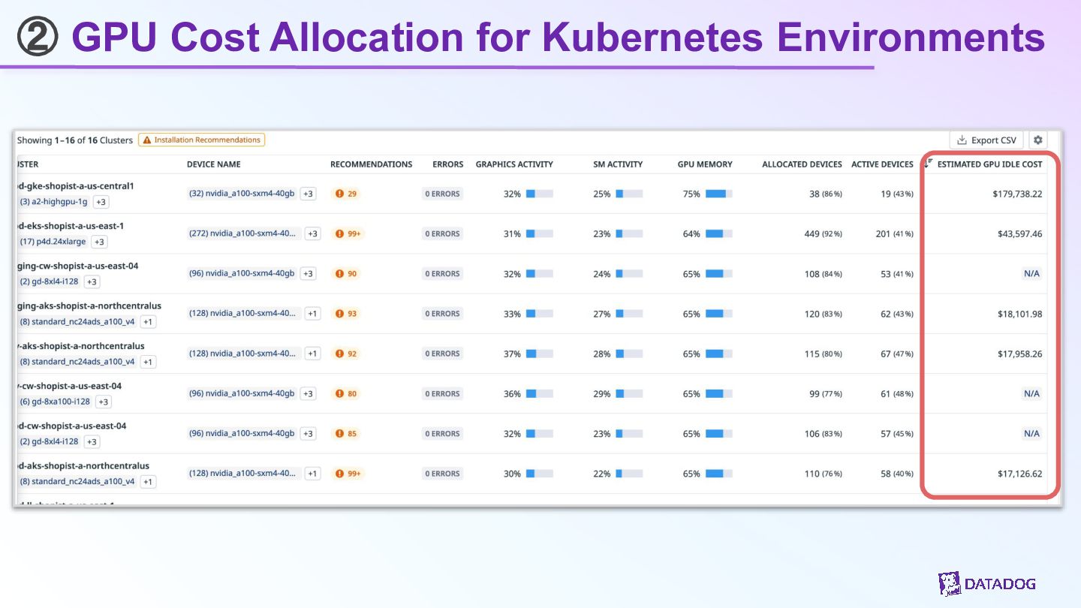Click the DEVICE NAME column header

214,164
